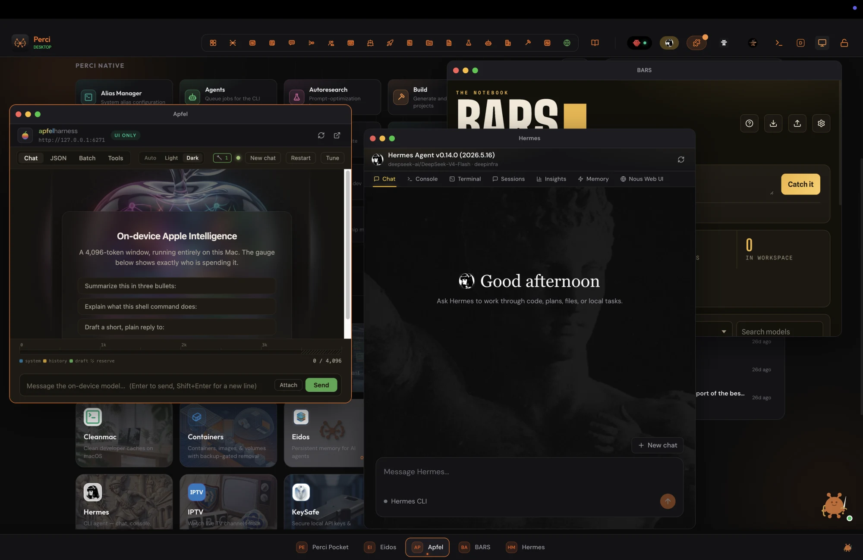Click the robot icon in top toolbar

(488, 43)
